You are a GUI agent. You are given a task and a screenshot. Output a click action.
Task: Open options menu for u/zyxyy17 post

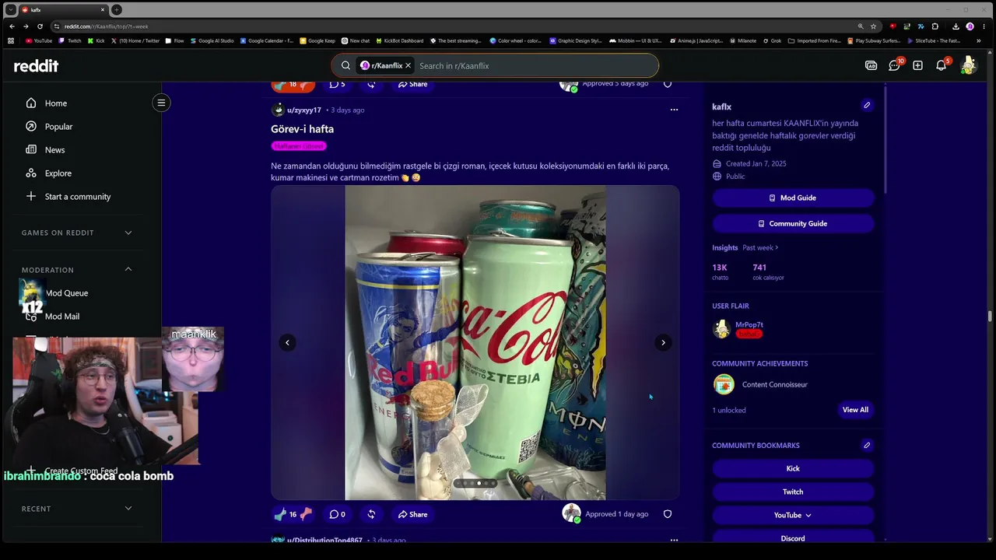(x=674, y=110)
